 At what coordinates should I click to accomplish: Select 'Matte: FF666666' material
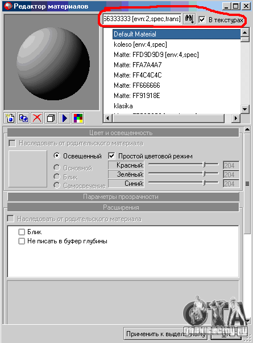point(137,85)
